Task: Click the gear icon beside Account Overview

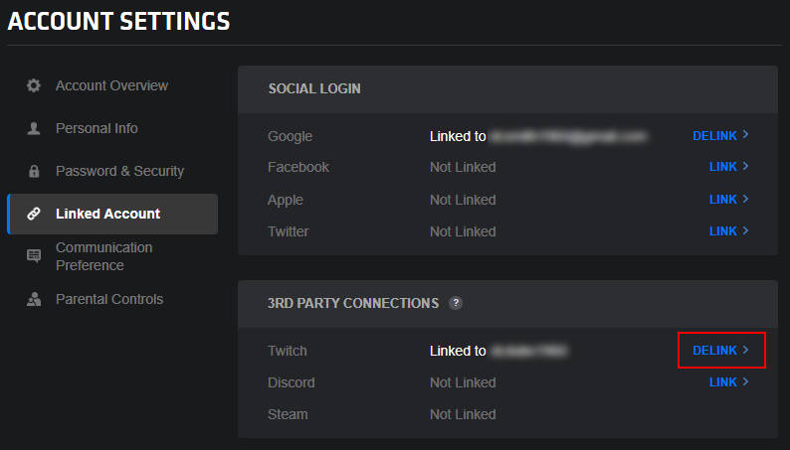Action: 34,85
